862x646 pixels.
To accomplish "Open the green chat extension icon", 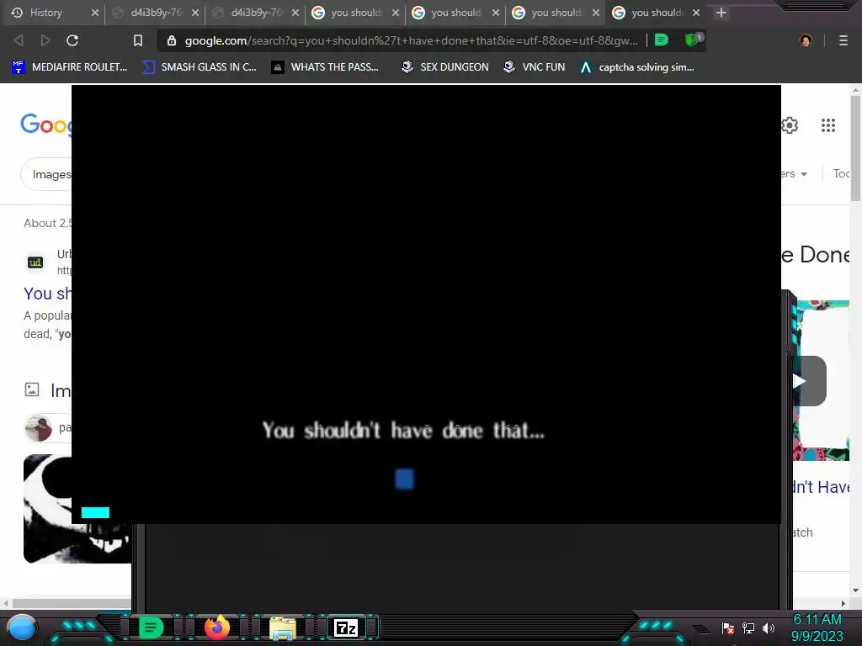I will [662, 40].
